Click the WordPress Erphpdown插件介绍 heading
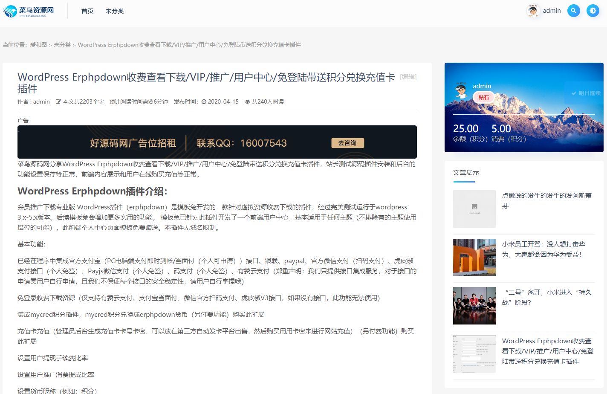 click(x=92, y=191)
